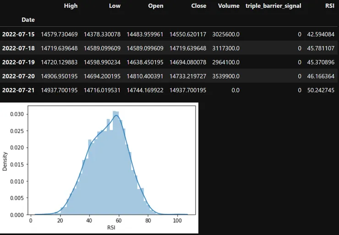This screenshot has height=235, width=339.
Task: Click the 2022-07-19 row index
Action: [x=18, y=62]
